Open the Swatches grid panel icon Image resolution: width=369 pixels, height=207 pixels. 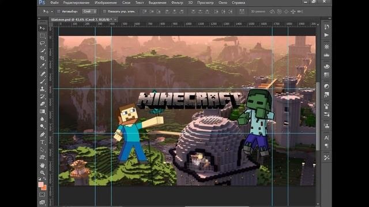326,75
